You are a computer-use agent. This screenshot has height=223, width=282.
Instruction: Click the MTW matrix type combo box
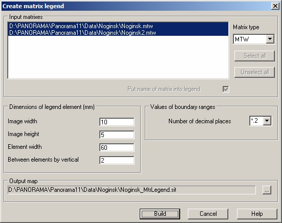(x=253, y=39)
